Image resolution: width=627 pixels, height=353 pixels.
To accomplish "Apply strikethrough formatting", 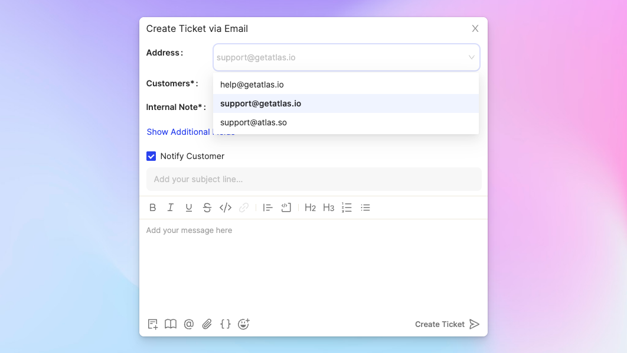I will [x=207, y=208].
